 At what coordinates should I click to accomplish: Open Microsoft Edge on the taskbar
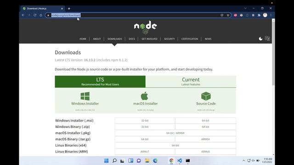155,160
